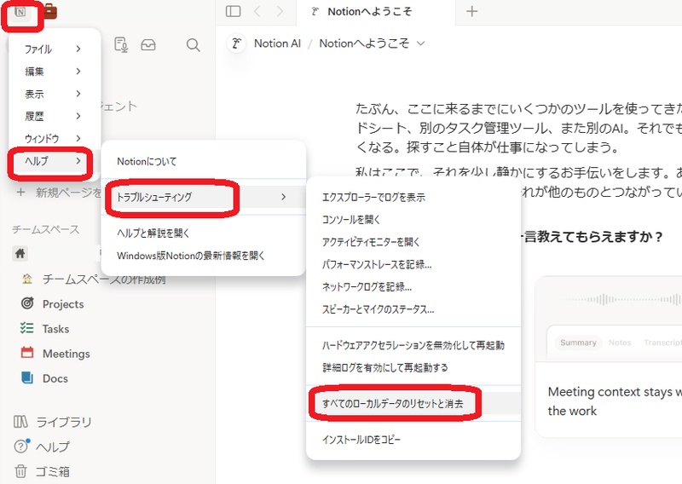This screenshot has width=682, height=484.
Task: Choose スピーカーとマイクのステータス
Action: [413, 309]
